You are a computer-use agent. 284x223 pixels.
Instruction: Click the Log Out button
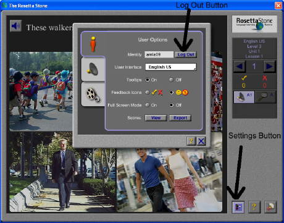pos(186,54)
